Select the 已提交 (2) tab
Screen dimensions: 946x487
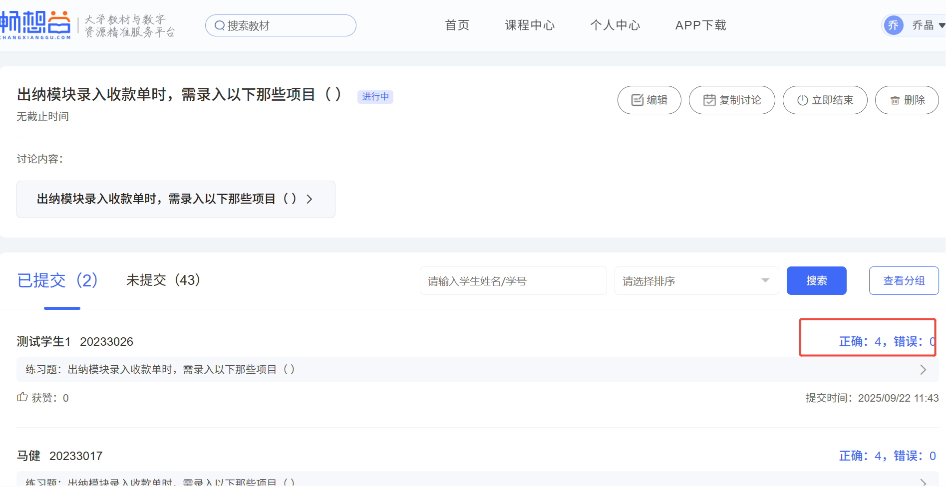pyautogui.click(x=57, y=280)
